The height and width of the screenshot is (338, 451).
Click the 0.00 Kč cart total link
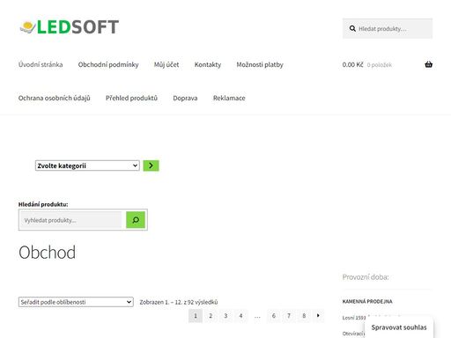pos(352,64)
